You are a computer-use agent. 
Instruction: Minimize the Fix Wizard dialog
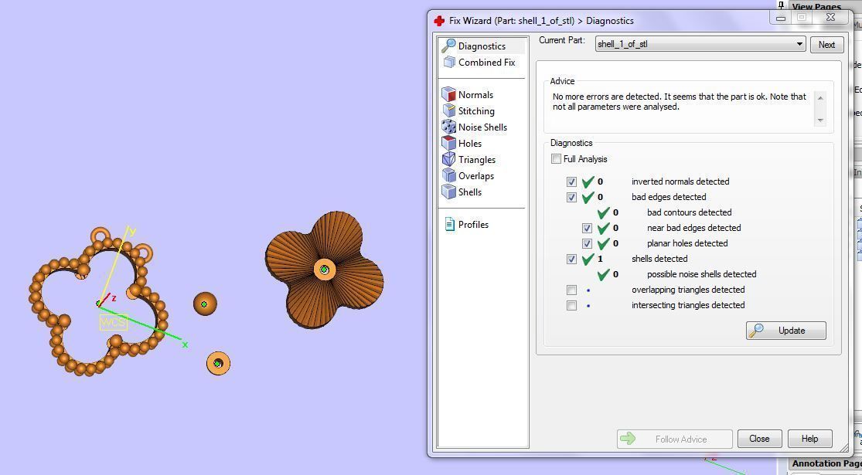pos(781,18)
